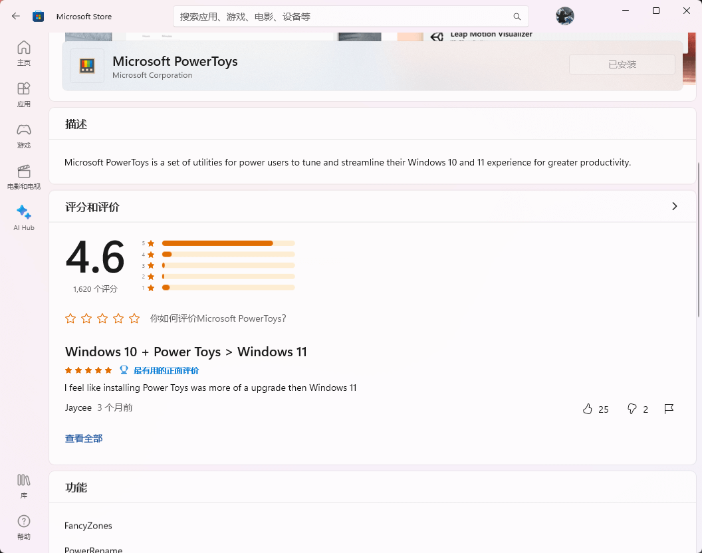Open 主页 from the sidebar
The image size is (702, 553).
pos(23,53)
